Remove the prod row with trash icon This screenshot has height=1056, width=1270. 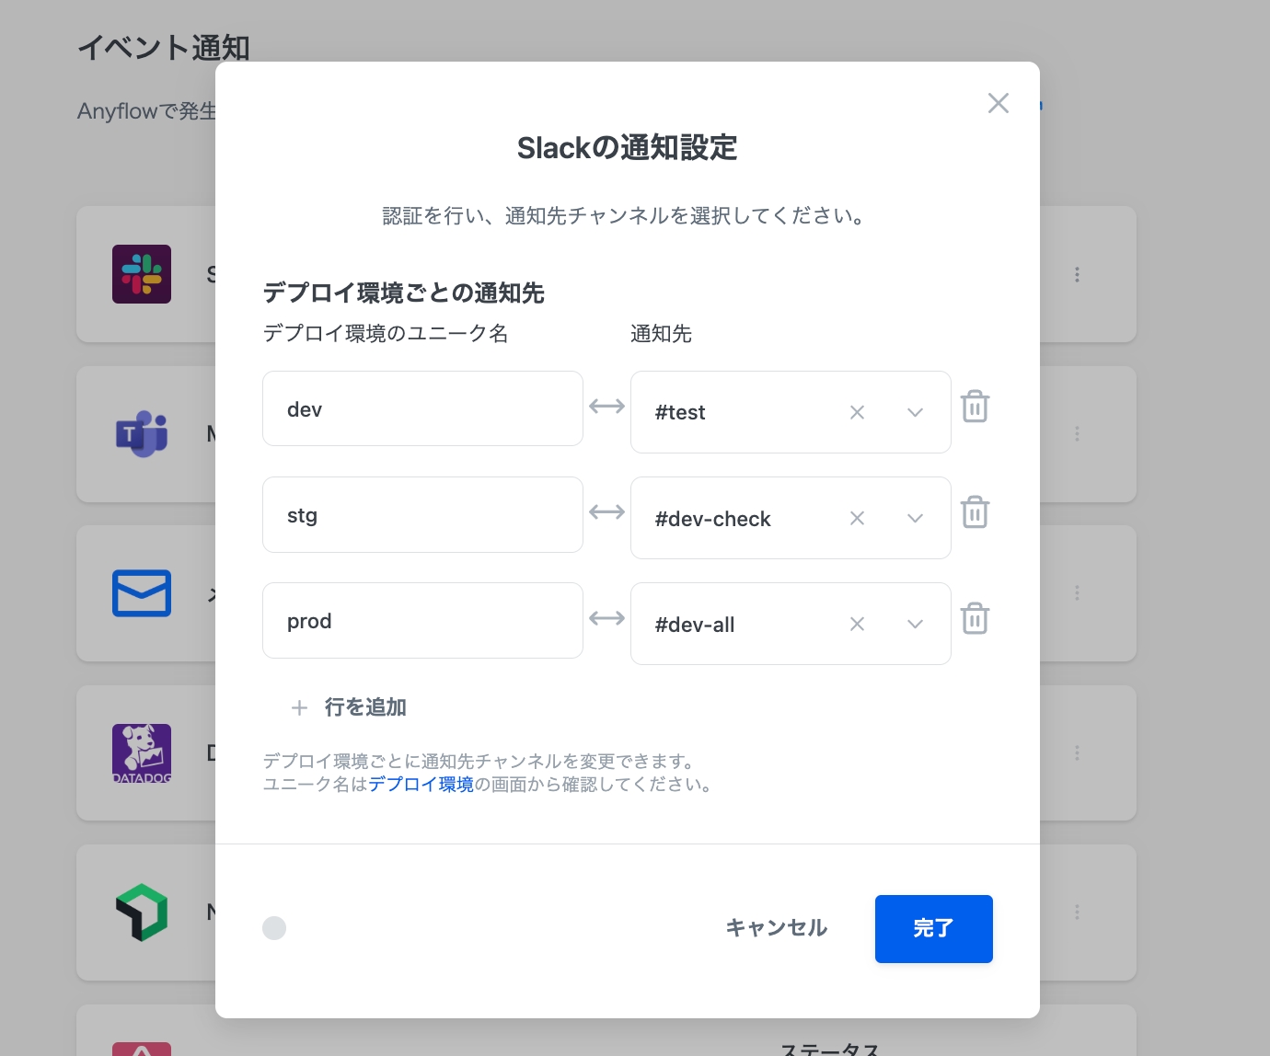coord(975,618)
